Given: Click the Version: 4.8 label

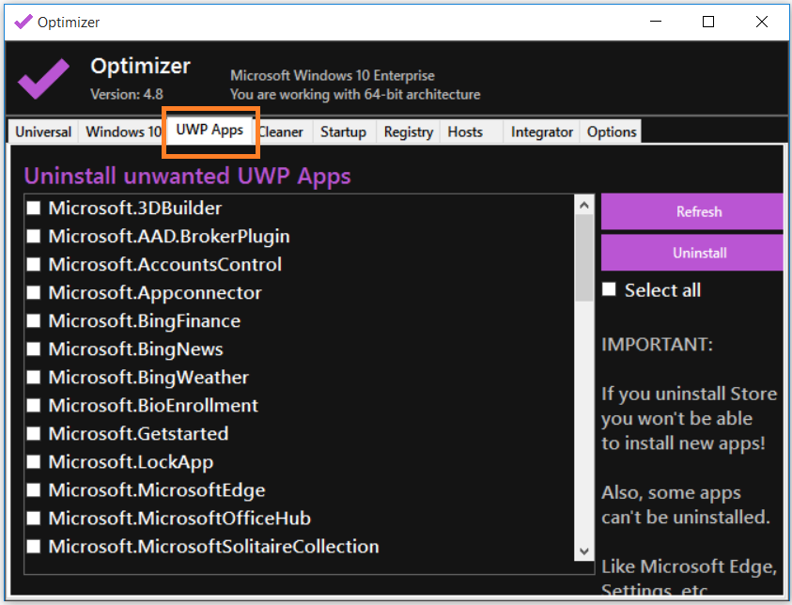Looking at the screenshot, I should point(127,95).
